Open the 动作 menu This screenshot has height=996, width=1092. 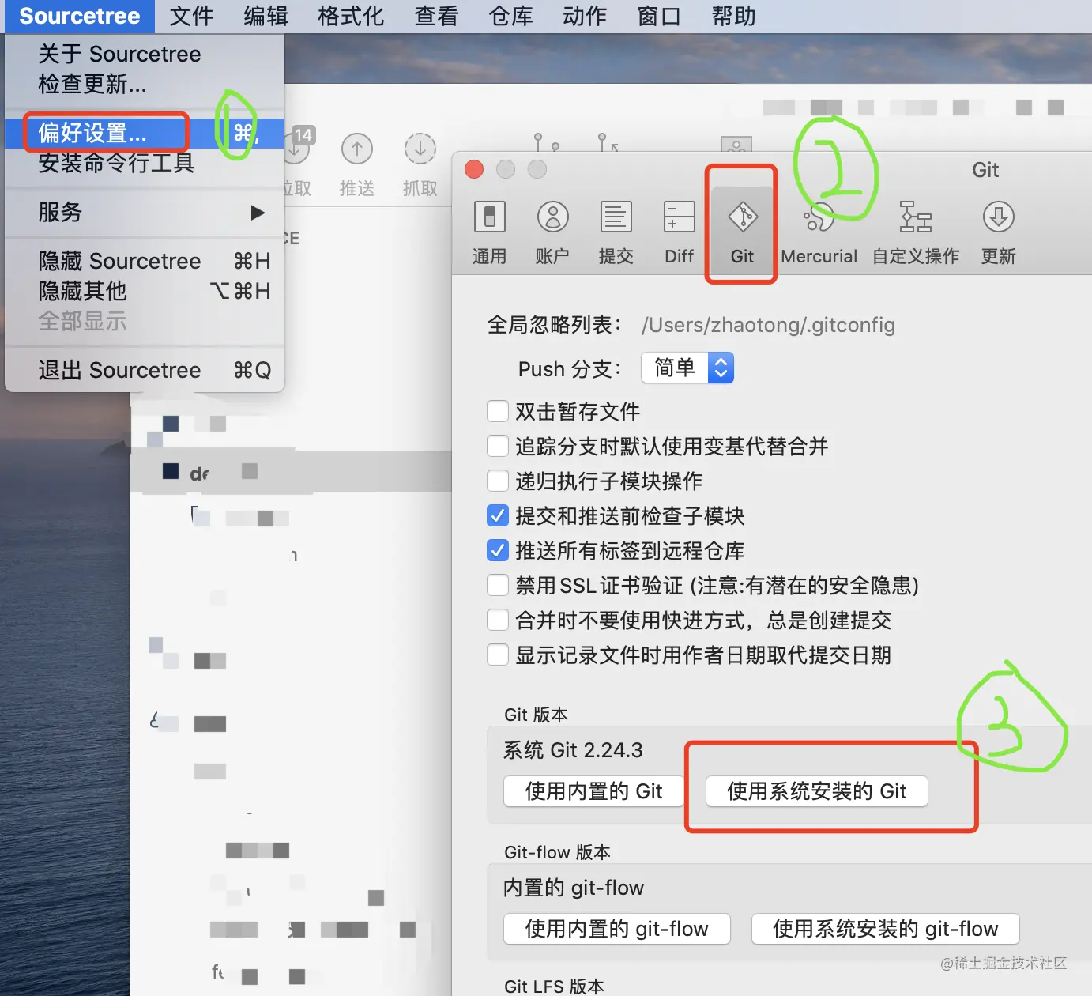(x=585, y=16)
